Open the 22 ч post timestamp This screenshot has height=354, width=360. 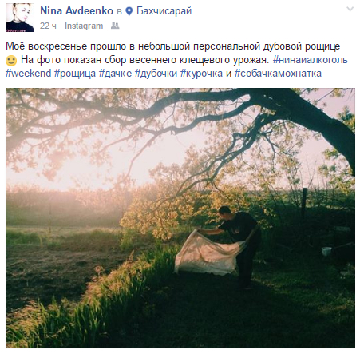click(x=48, y=26)
